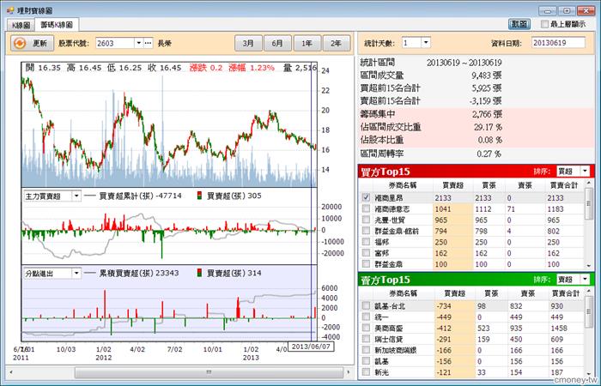The image size is (601, 386).
Task: Switch to the K線圖 tab
Action: [21, 24]
